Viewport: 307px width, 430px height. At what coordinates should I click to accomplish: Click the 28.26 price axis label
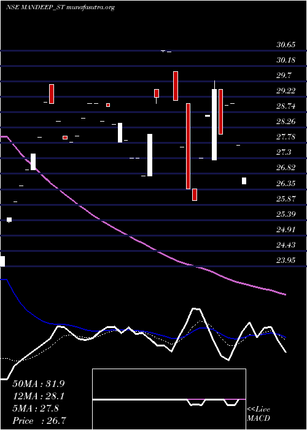[x=286, y=122]
